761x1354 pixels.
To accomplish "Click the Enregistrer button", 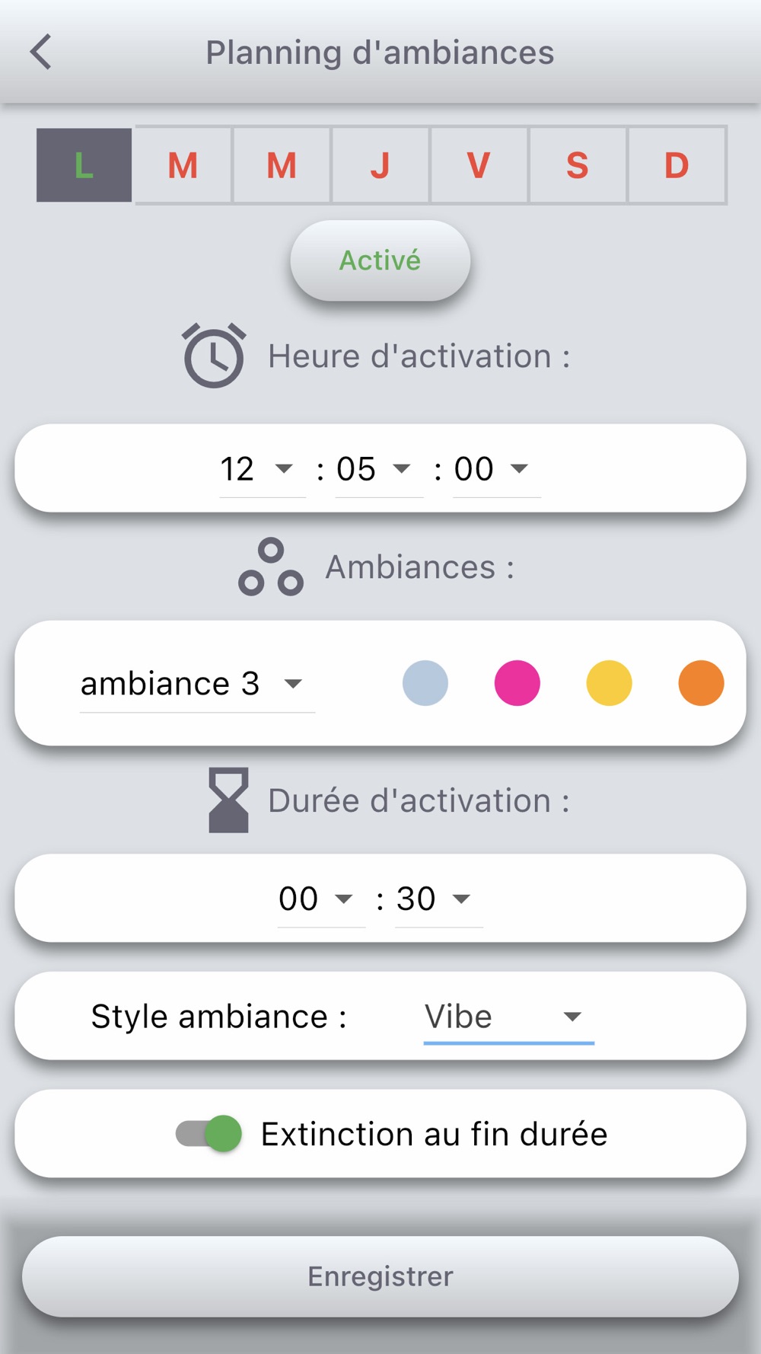I will 380,1276.
